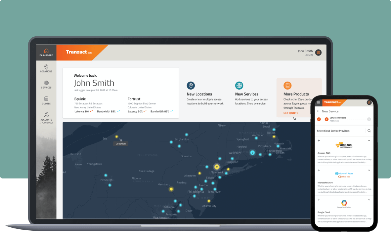Click 'Last logged in August 20, 2019' text
The width and height of the screenshot is (391, 232).
click(96, 90)
